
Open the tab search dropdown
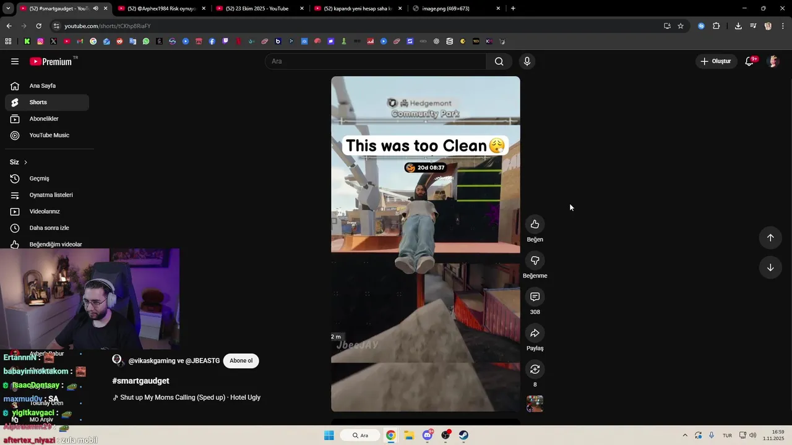click(x=8, y=9)
